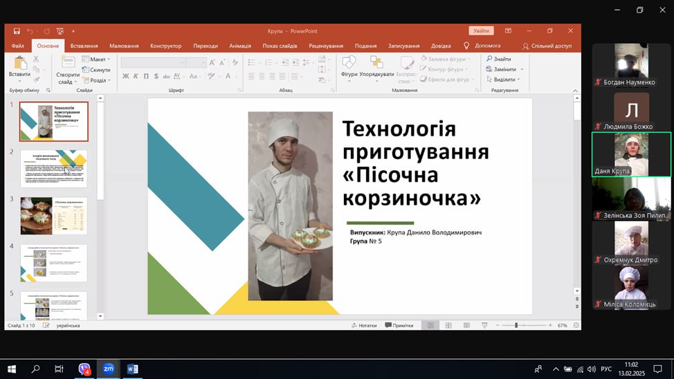The image size is (674, 379).
Task: Open the Select (Виділити) dropdown
Action: tap(504, 80)
